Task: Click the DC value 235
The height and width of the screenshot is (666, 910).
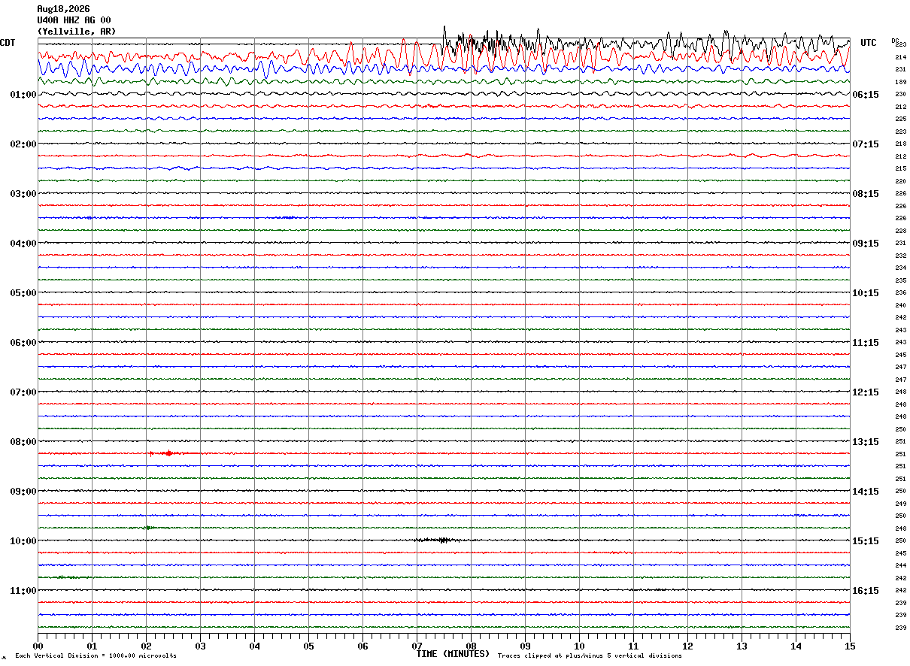Action: tap(900, 280)
